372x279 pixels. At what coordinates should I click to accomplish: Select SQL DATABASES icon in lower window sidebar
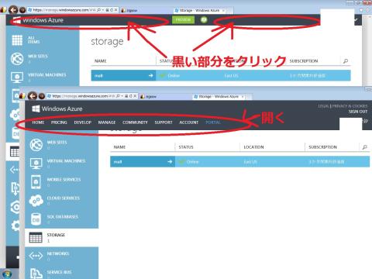36,219
